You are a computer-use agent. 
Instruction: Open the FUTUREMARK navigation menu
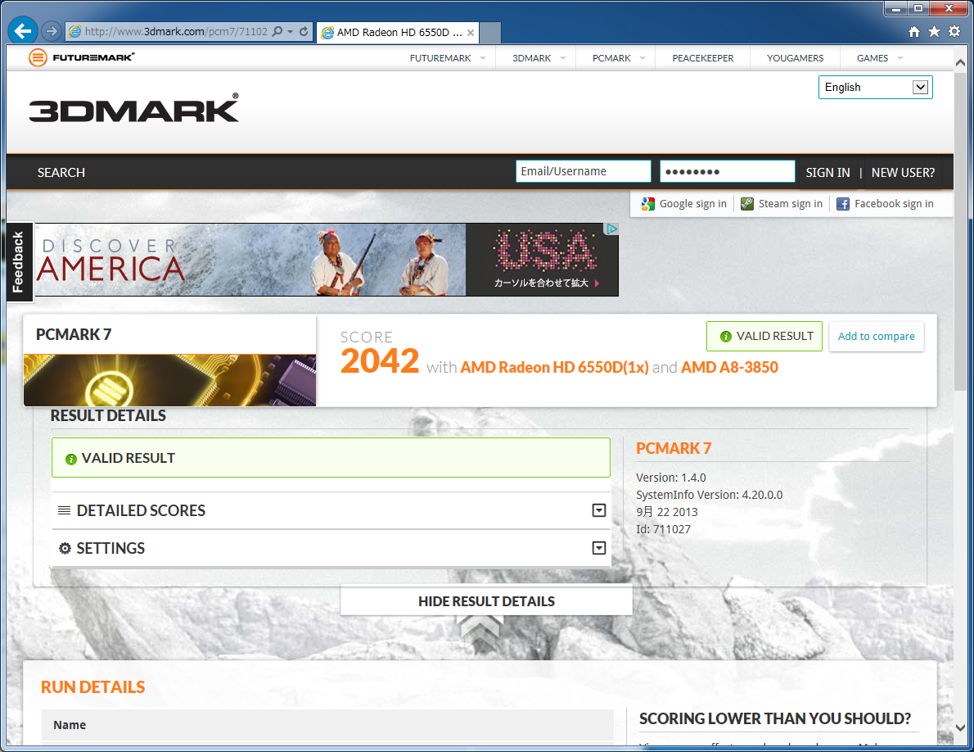440,58
